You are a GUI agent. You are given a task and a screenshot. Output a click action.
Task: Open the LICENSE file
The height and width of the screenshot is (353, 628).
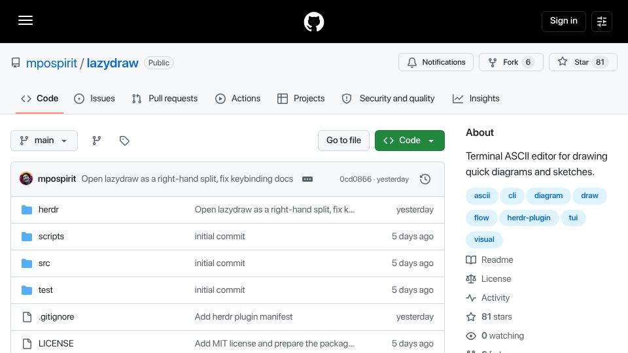click(x=56, y=344)
